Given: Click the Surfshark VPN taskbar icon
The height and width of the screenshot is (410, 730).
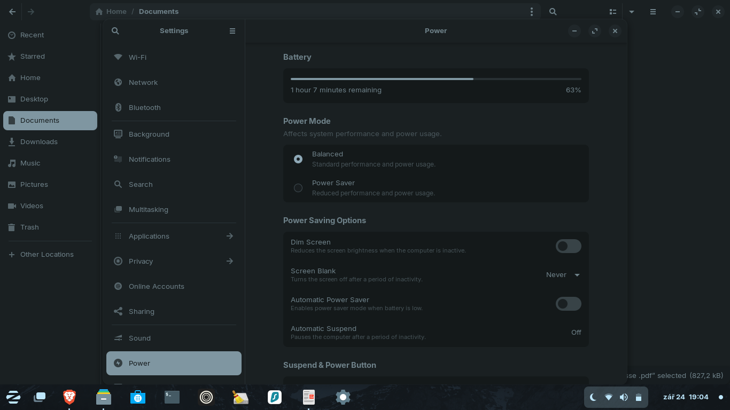Looking at the screenshot, I should [275, 397].
